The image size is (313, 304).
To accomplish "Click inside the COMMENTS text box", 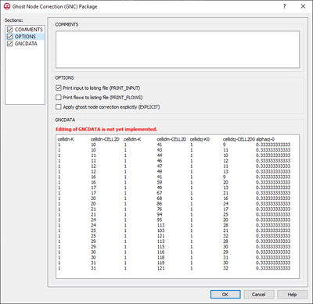I will click(x=178, y=49).
